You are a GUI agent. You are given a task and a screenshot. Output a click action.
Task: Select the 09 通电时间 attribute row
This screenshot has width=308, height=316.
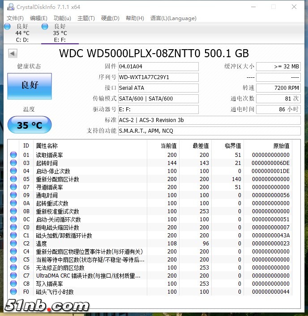(90, 195)
